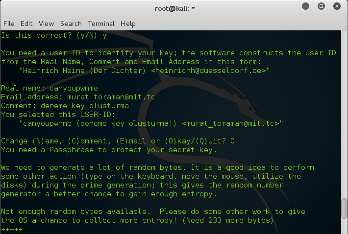Open the Edit menu

tap(26, 23)
